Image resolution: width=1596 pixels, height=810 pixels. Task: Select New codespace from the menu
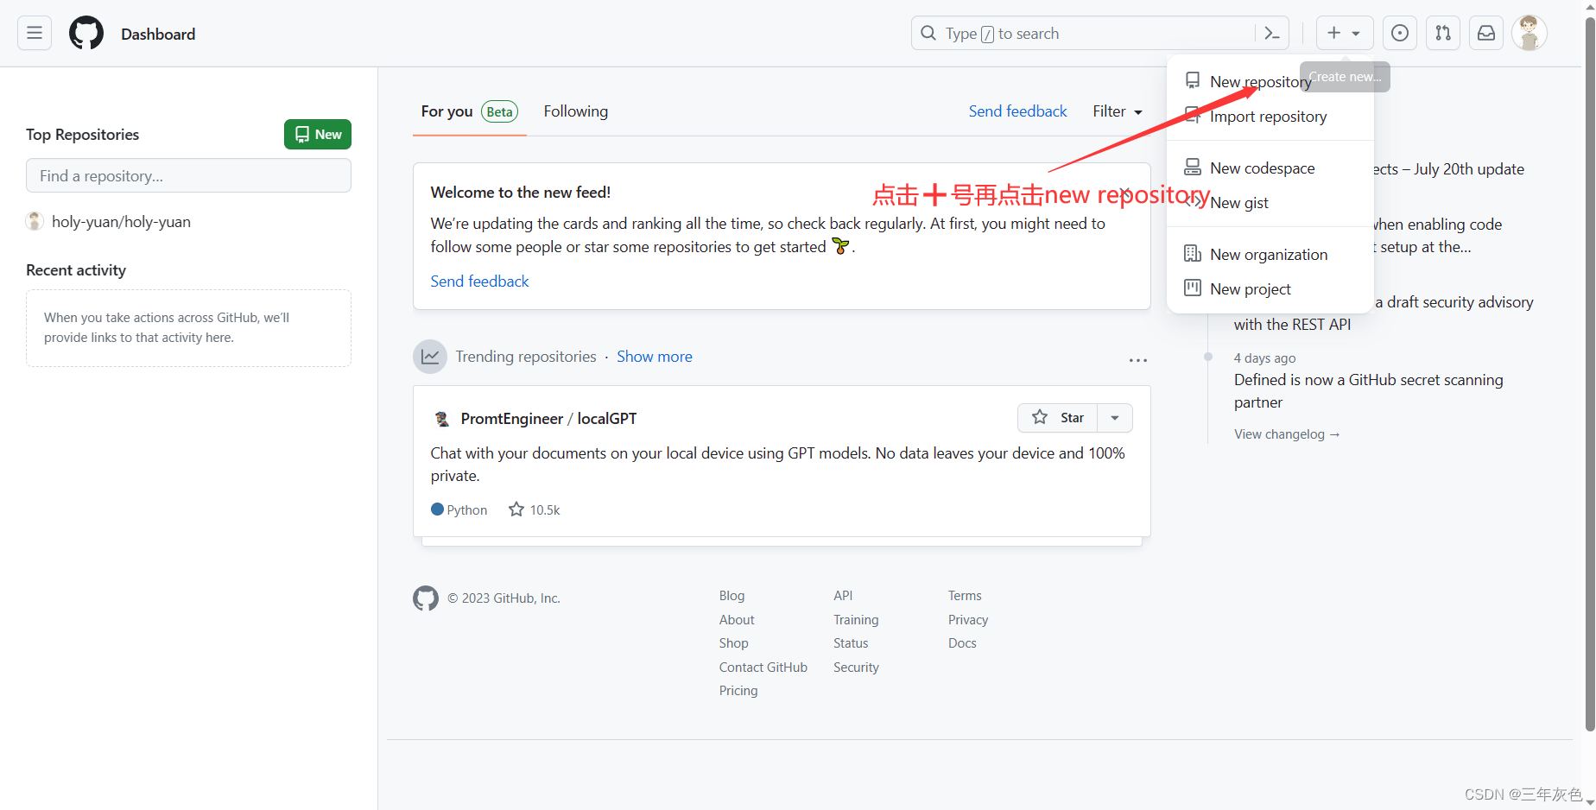point(1262,168)
